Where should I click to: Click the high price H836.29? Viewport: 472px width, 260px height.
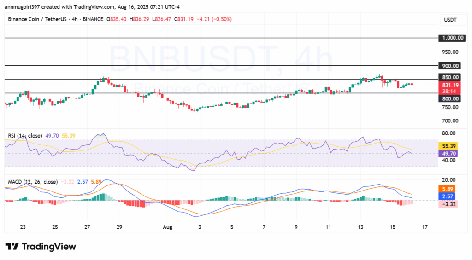pyautogui.click(x=139, y=19)
